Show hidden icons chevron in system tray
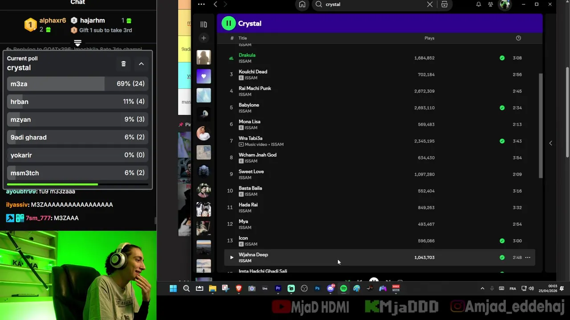The width and height of the screenshot is (570, 320). tap(482, 288)
